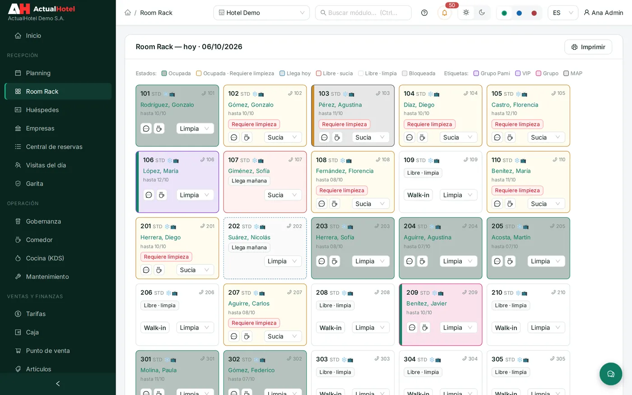
Task: Open the Hotel Demo selector
Action: 261,13
